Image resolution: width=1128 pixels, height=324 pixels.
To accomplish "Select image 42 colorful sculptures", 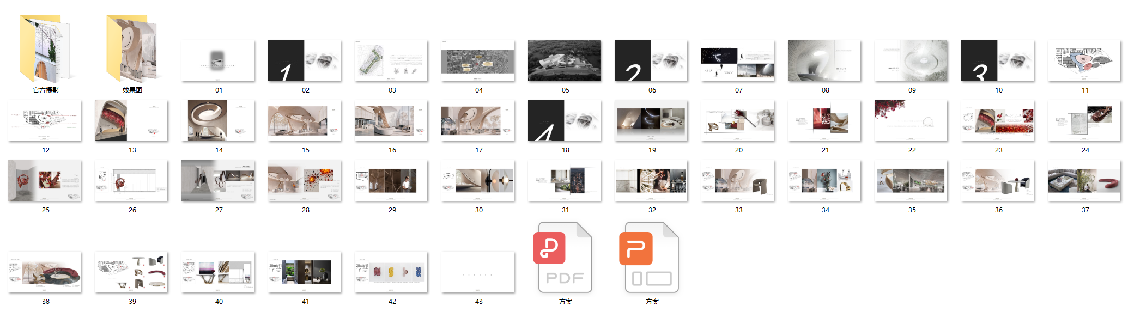I will (x=392, y=272).
